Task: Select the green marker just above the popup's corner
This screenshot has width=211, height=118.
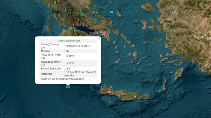Action: [x=59, y=34]
